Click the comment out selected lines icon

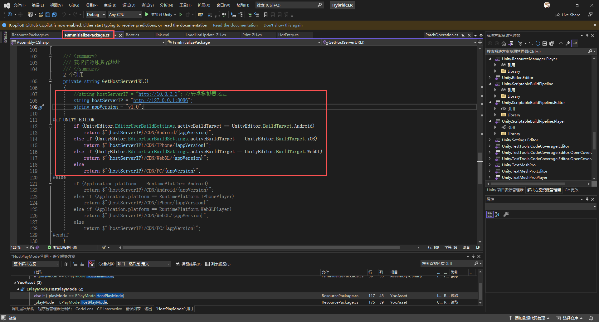[x=249, y=15]
